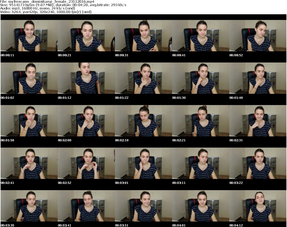This screenshot has height=227, width=287.
Task: Click the File name header line
Action: pyautogui.click(x=47, y=1)
